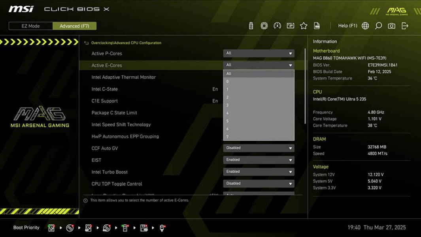Select the Intel Turbo Boost setting label

109,172
